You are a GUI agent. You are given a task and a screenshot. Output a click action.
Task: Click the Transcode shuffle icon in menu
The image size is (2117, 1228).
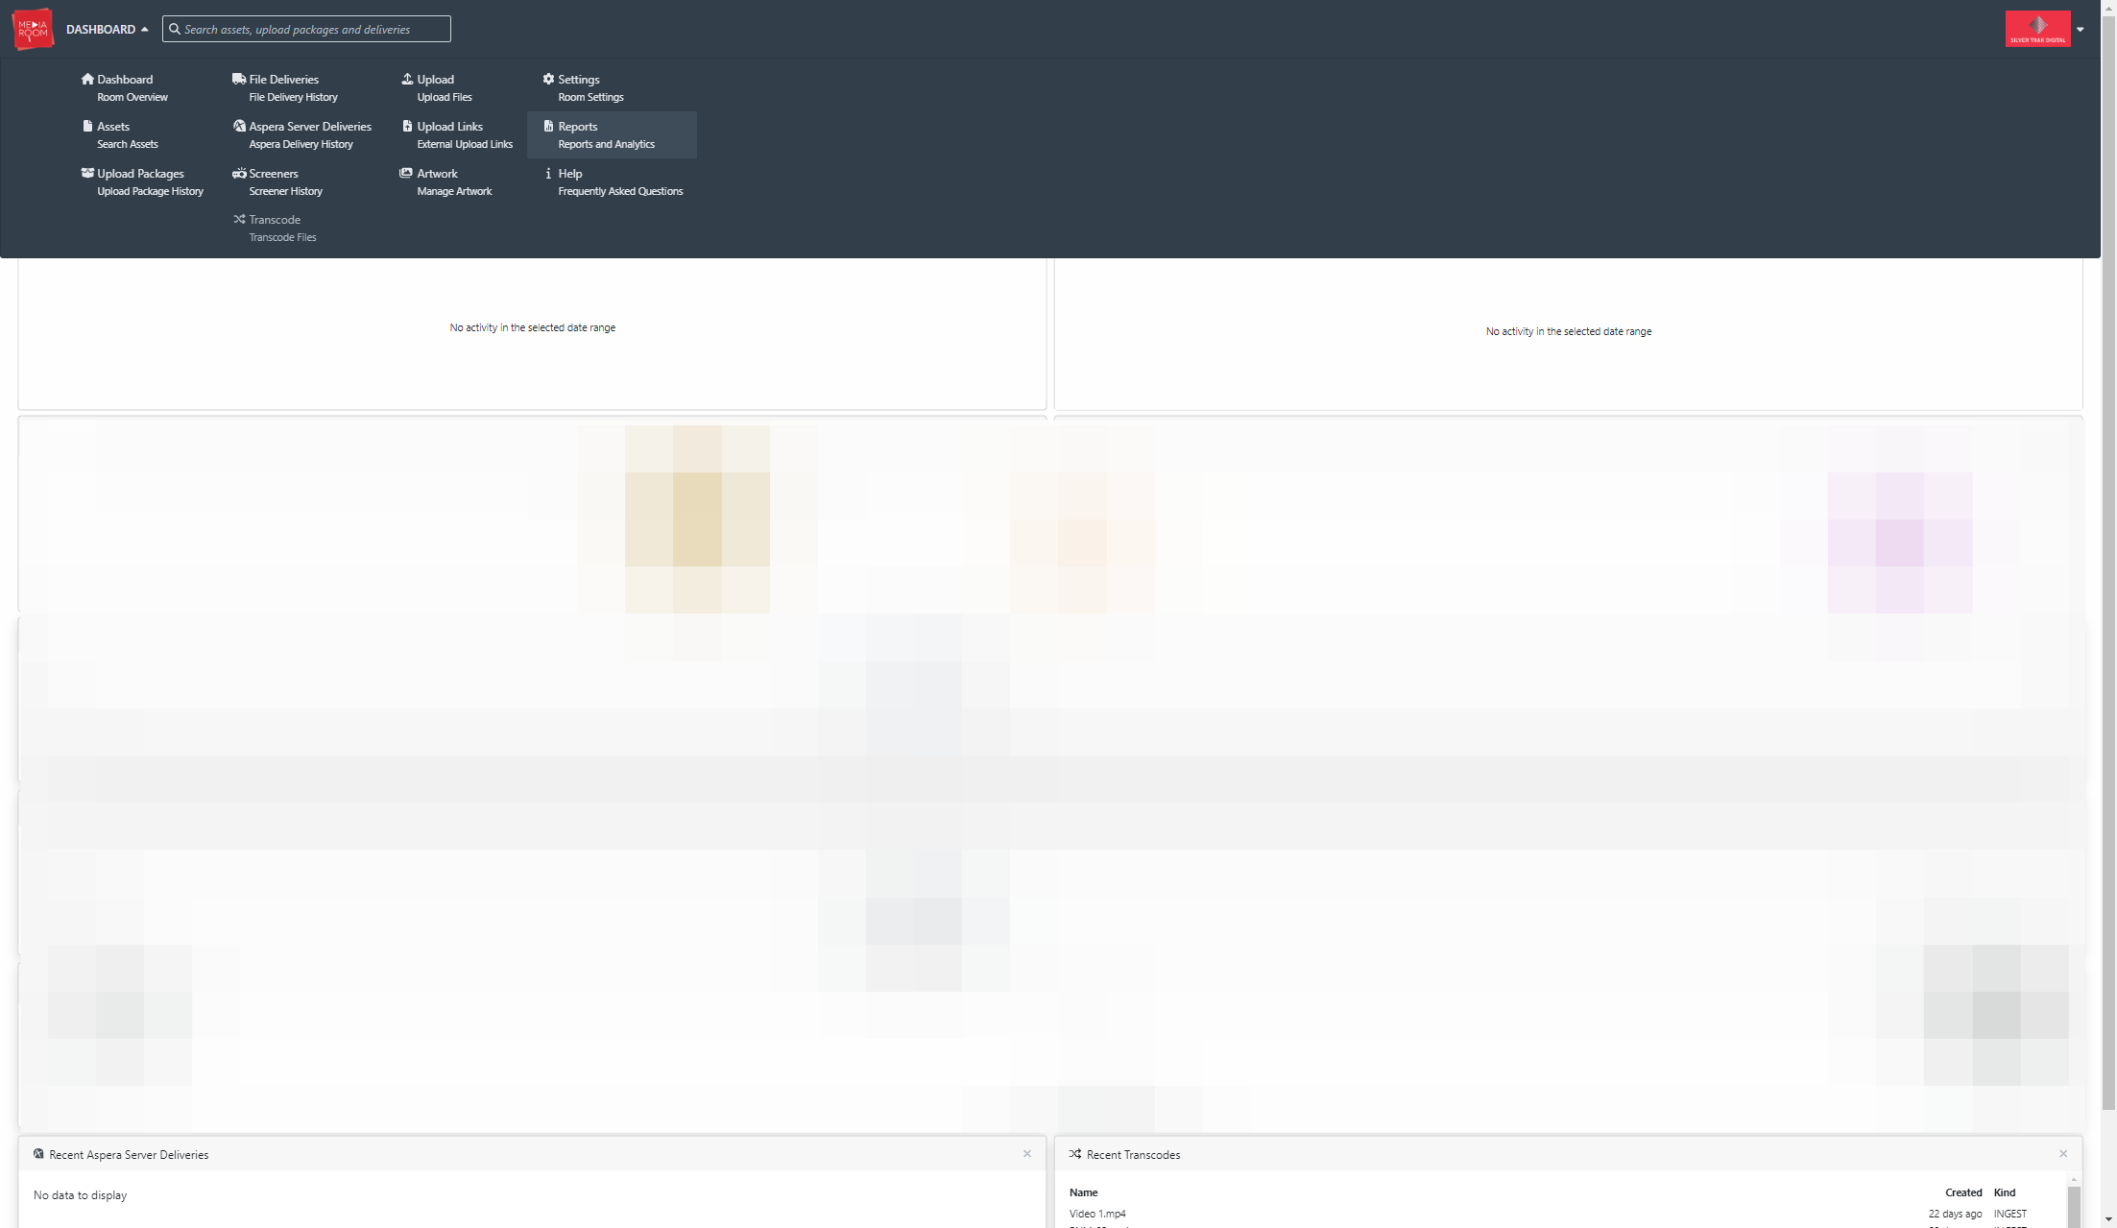click(239, 219)
